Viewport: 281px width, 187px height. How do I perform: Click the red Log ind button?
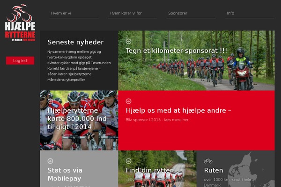click(x=20, y=60)
